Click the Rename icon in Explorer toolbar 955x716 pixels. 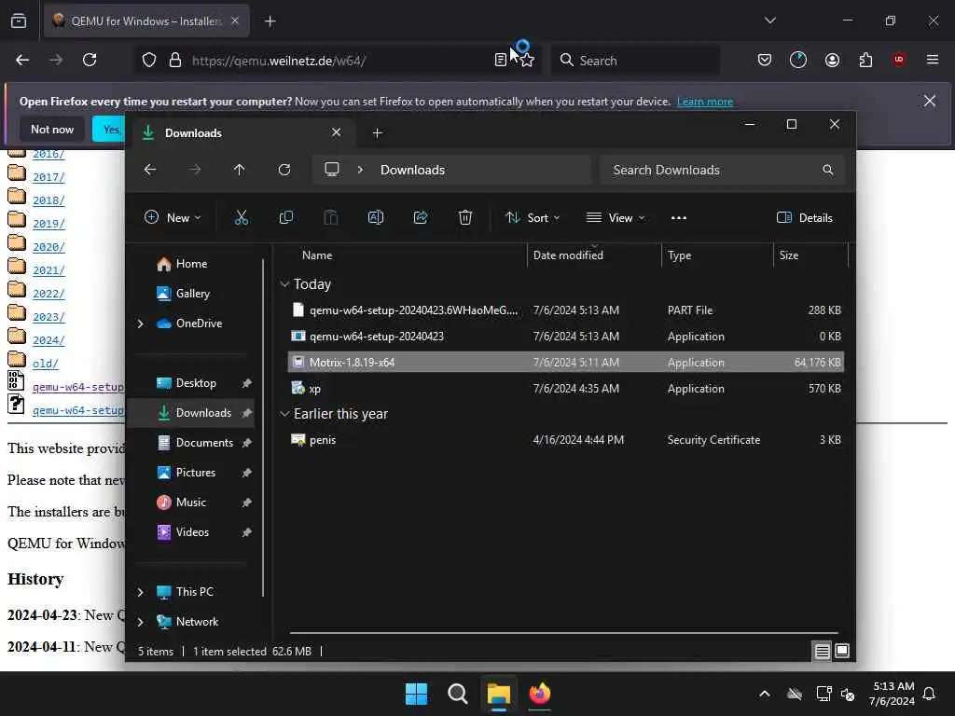pyautogui.click(x=376, y=217)
